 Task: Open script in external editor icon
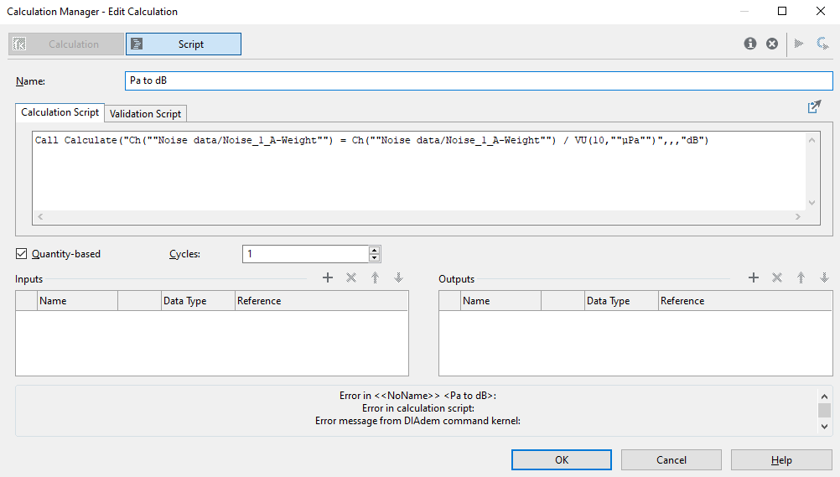[814, 107]
